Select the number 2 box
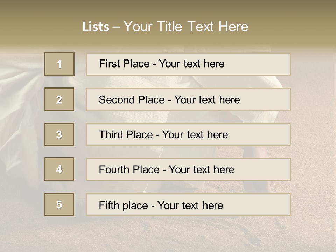This screenshot has height=252, width=336. pos(59,99)
